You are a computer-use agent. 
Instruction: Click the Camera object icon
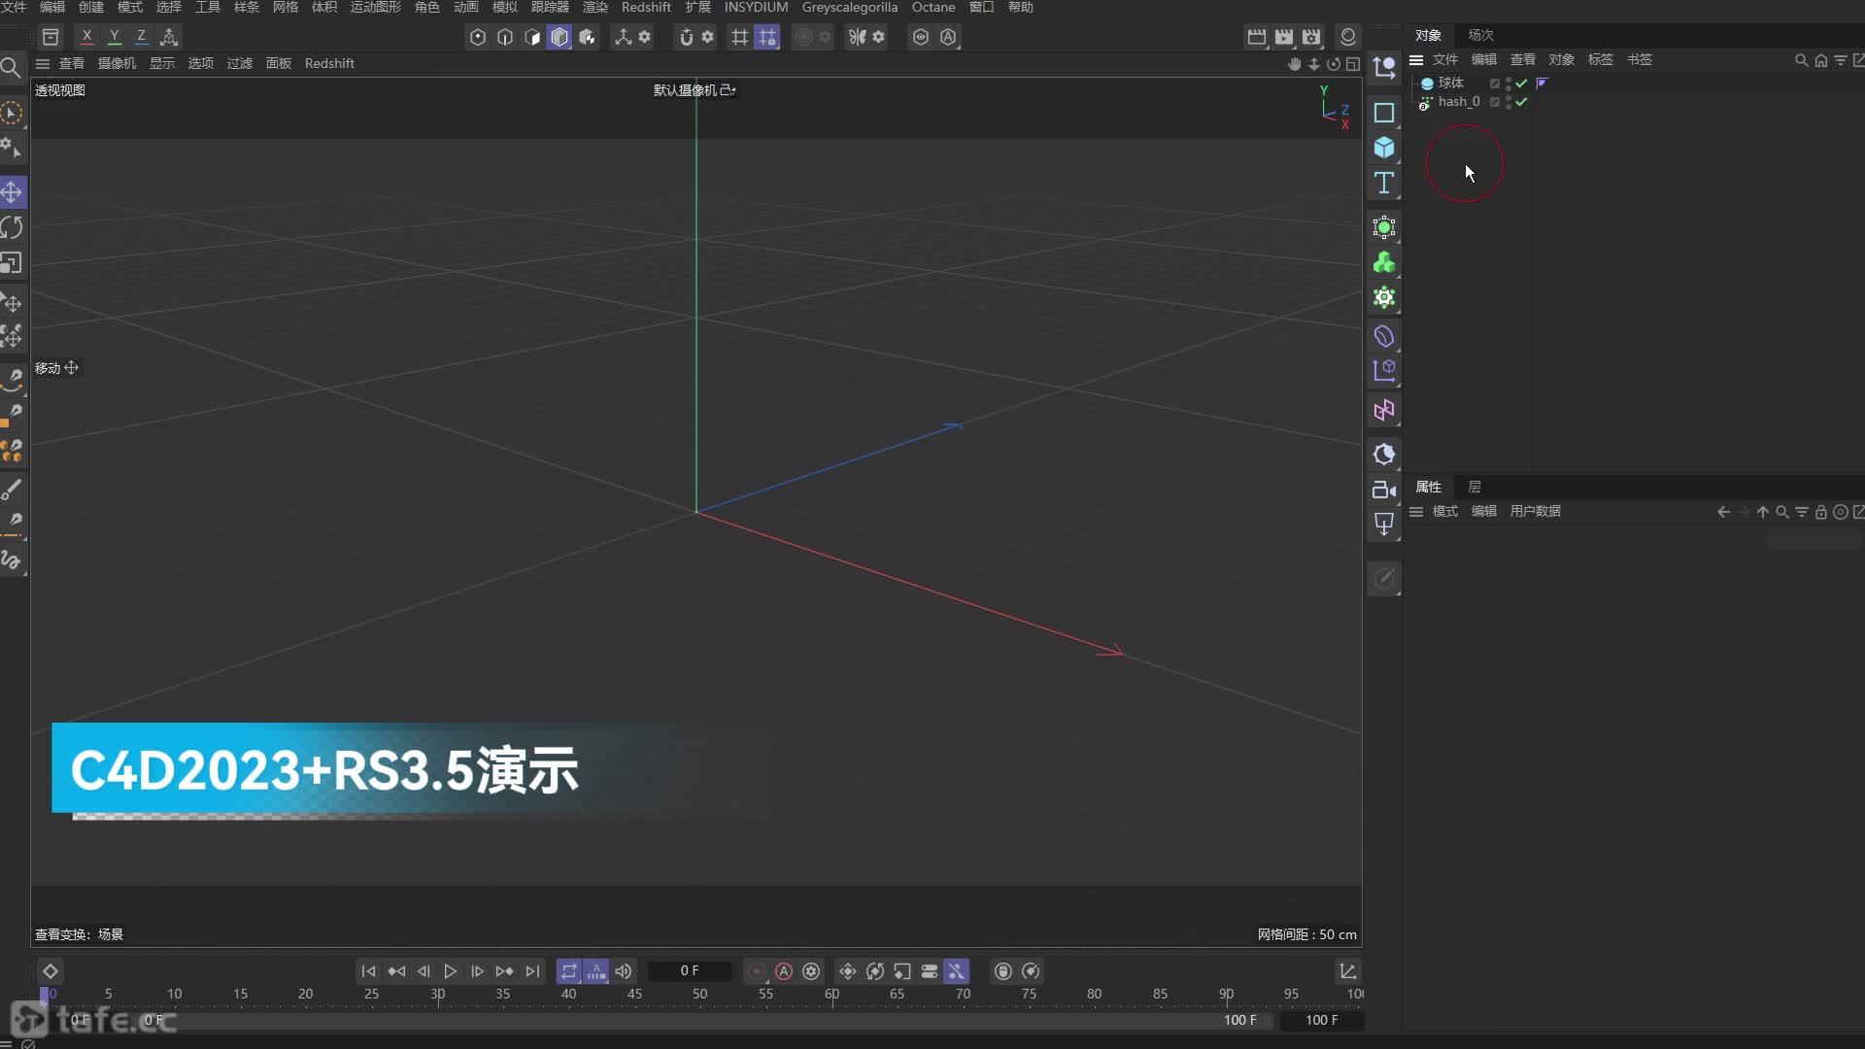pyautogui.click(x=1384, y=490)
